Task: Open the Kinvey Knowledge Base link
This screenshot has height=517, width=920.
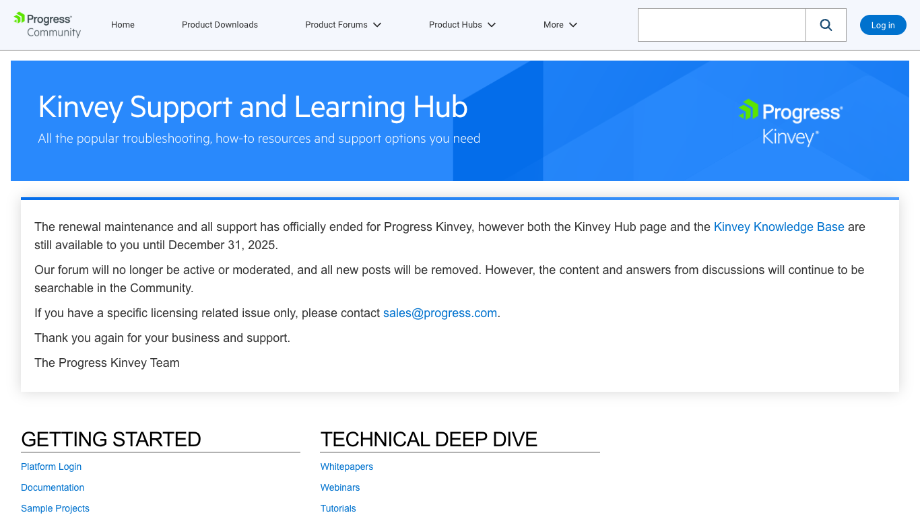Action: point(779,227)
